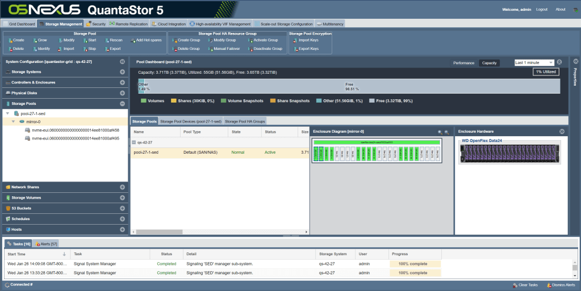Screen dimensions: 581x291
Task: Click the top-right system status icon
Action: tap(575, 10)
